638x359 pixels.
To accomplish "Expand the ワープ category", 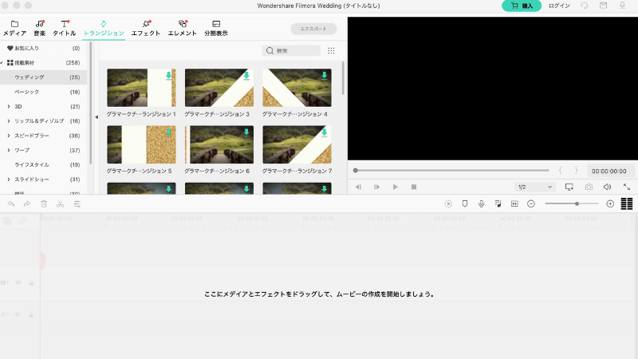I will [x=9, y=150].
